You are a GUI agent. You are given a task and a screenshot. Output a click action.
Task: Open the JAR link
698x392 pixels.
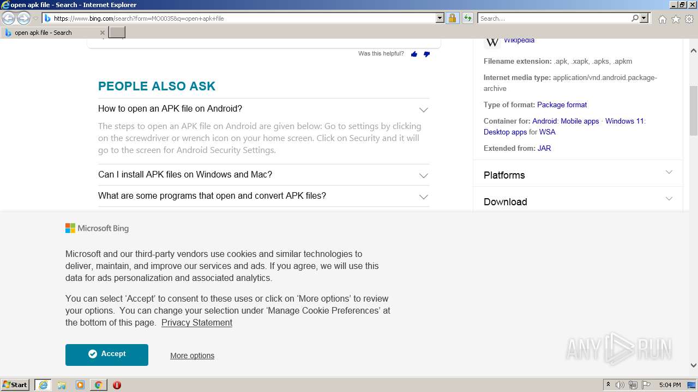coord(544,148)
